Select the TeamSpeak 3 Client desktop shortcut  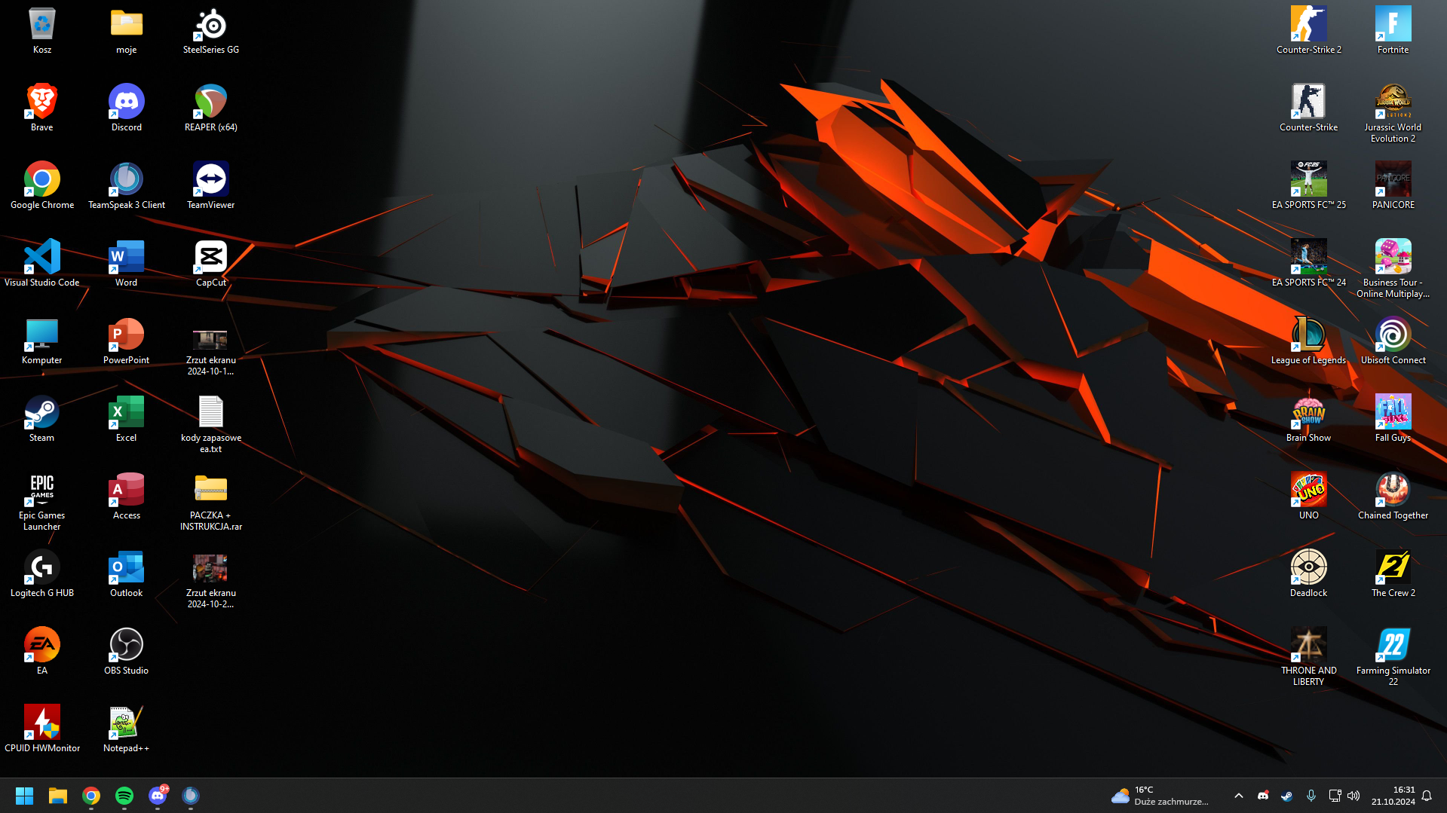point(127,186)
